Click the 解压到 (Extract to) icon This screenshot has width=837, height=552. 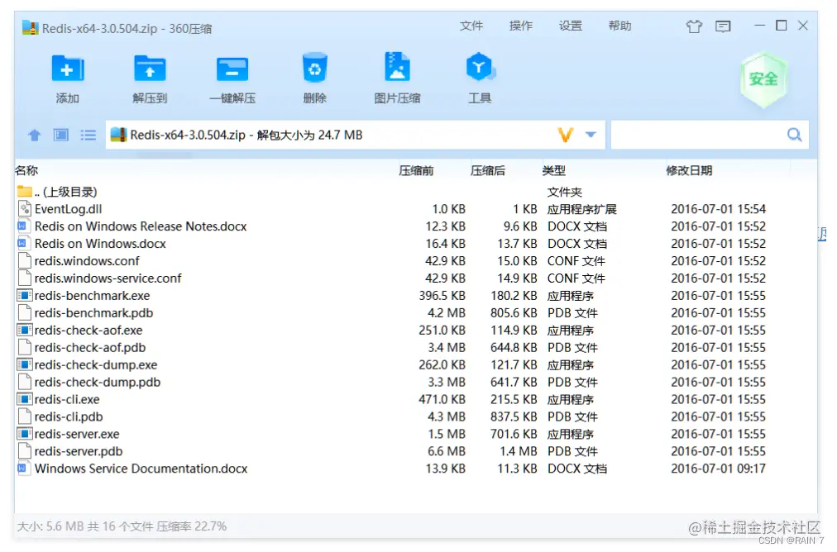150,69
